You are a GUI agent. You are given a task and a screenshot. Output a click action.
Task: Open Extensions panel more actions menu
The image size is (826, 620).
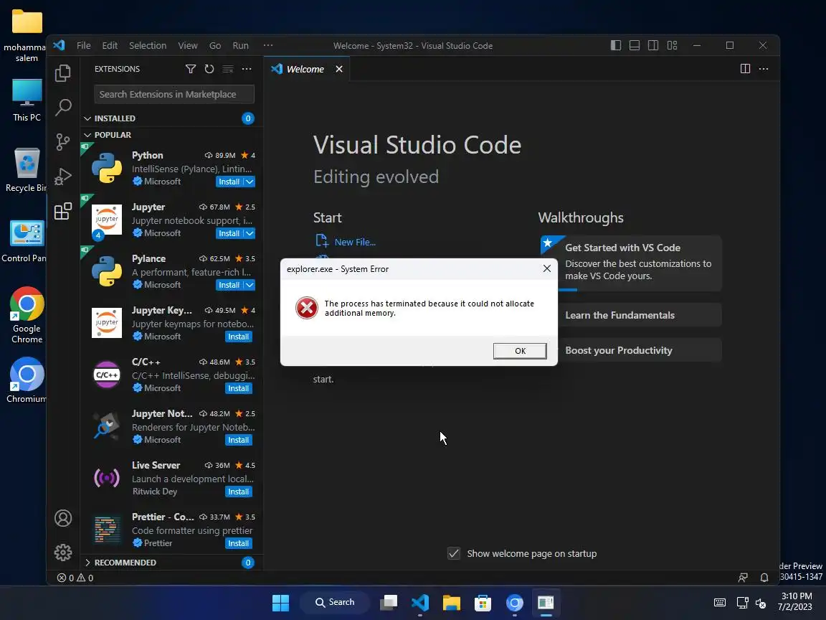[247, 69]
